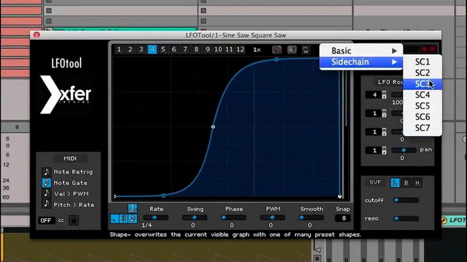Select graph tab 12
Image resolution: width=467 pixels, height=262 pixels.
point(241,50)
